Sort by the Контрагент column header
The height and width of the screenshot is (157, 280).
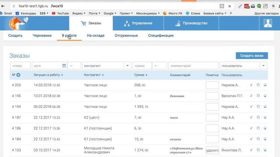94,75
